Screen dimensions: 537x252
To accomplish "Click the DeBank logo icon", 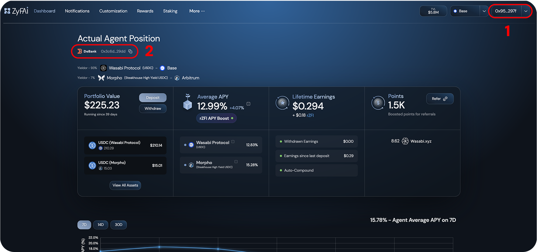I will 80,52.
